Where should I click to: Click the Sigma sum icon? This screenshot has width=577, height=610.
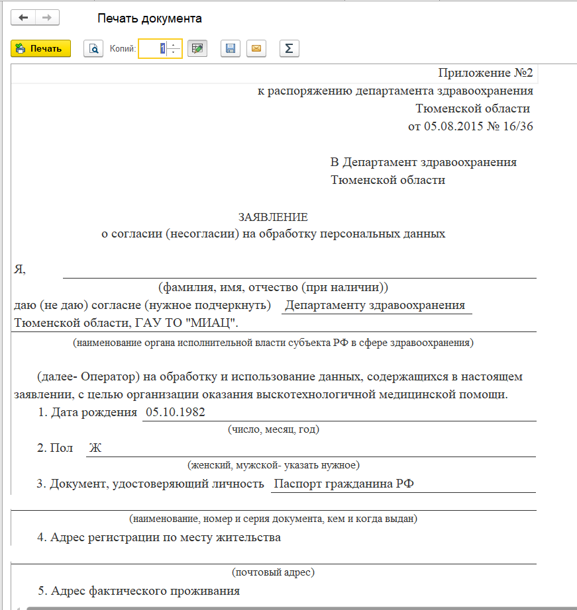[x=289, y=48]
